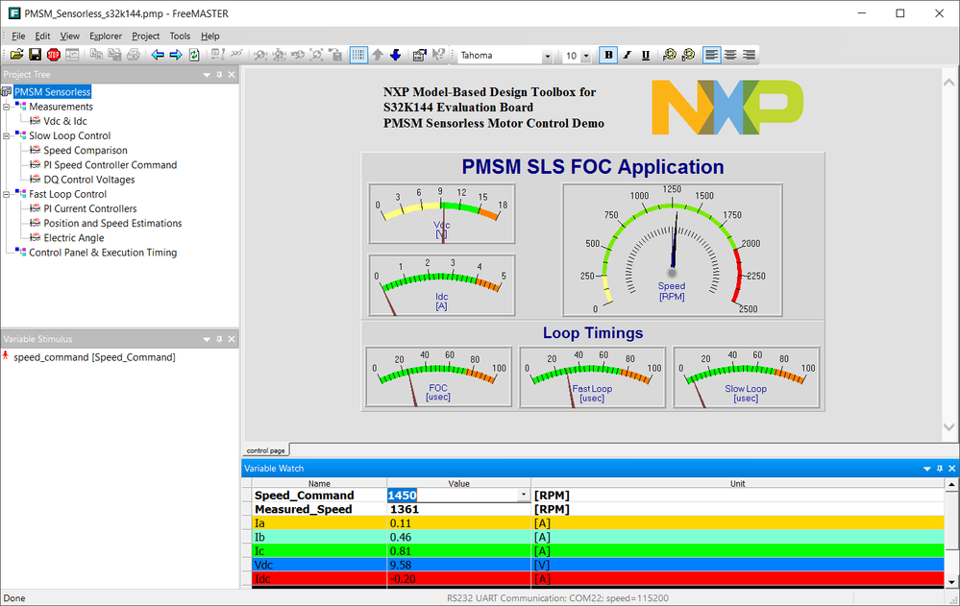This screenshot has height=606, width=960.
Task: Open project options from the toolbar icon
Action: point(419,55)
